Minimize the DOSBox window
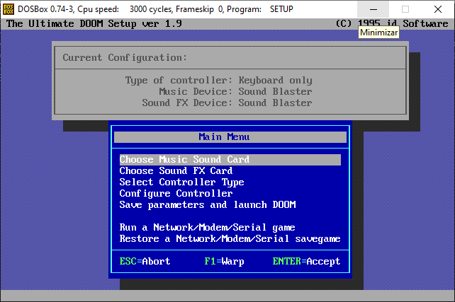455x302 pixels. click(x=373, y=9)
